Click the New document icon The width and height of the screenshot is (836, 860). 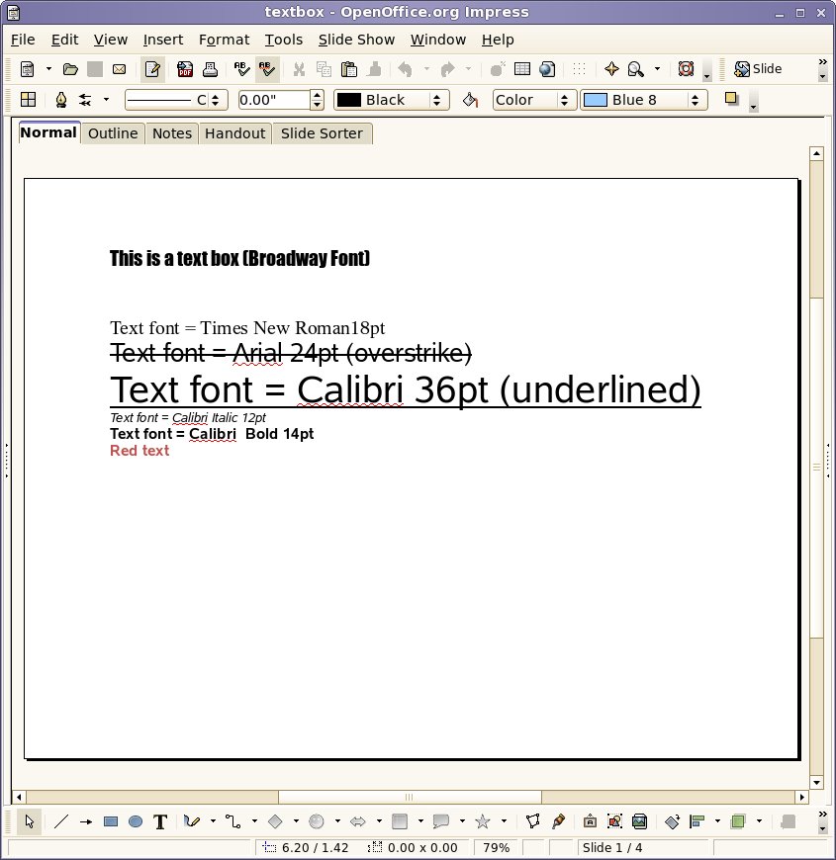[x=27, y=69]
